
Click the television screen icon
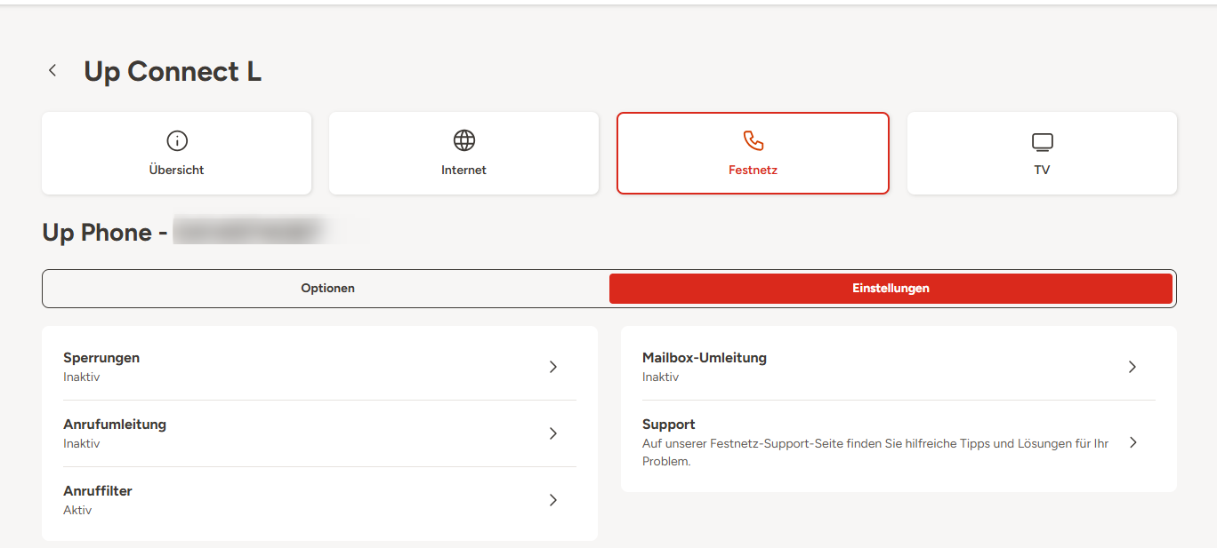[1042, 142]
